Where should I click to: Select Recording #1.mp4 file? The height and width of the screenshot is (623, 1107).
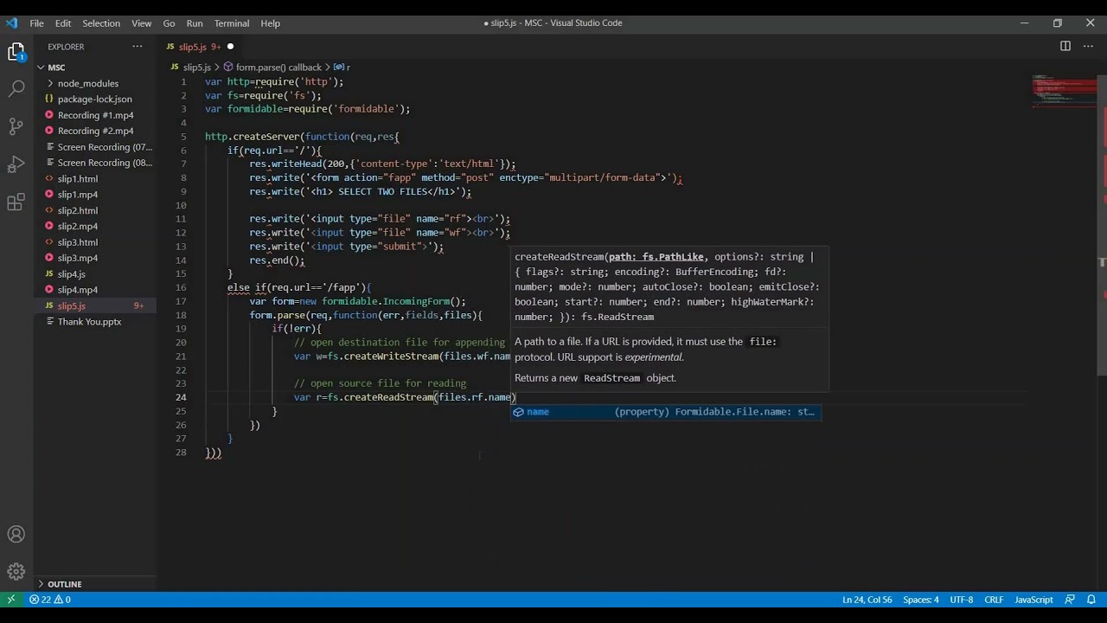95,115
